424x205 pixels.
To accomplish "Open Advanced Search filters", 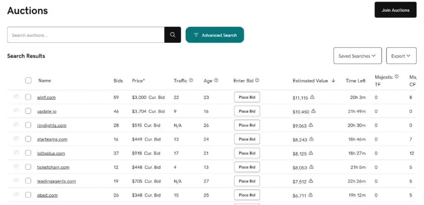I will (214, 35).
